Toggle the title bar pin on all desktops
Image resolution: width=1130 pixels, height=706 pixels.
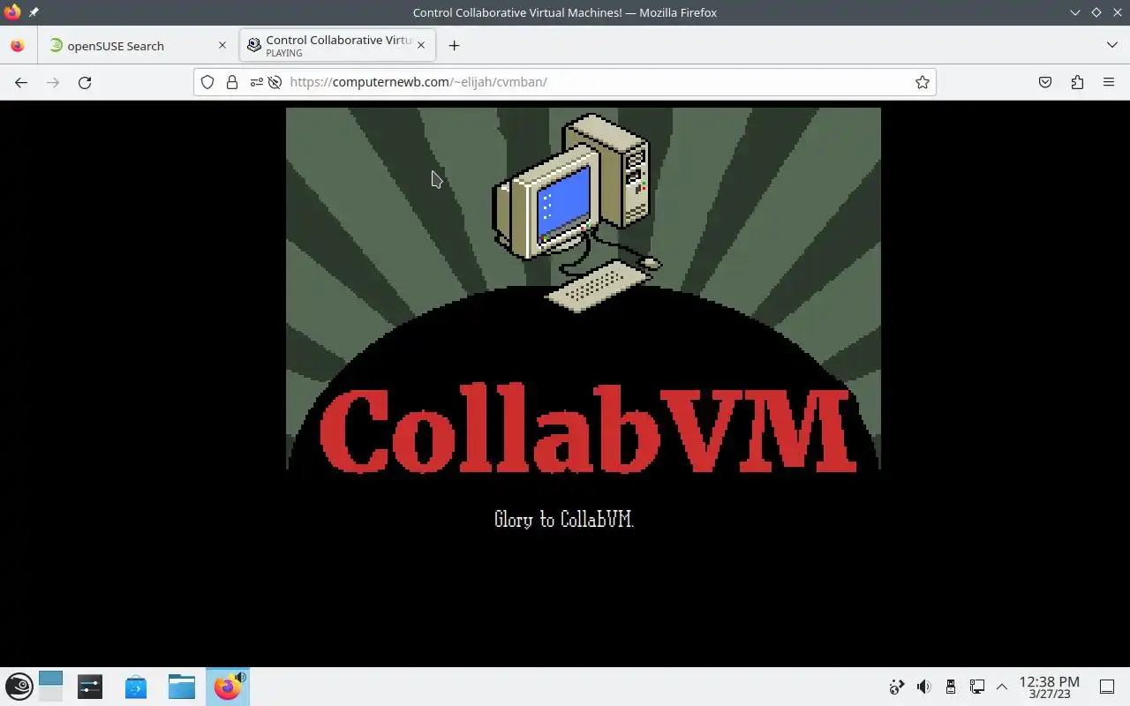click(34, 12)
